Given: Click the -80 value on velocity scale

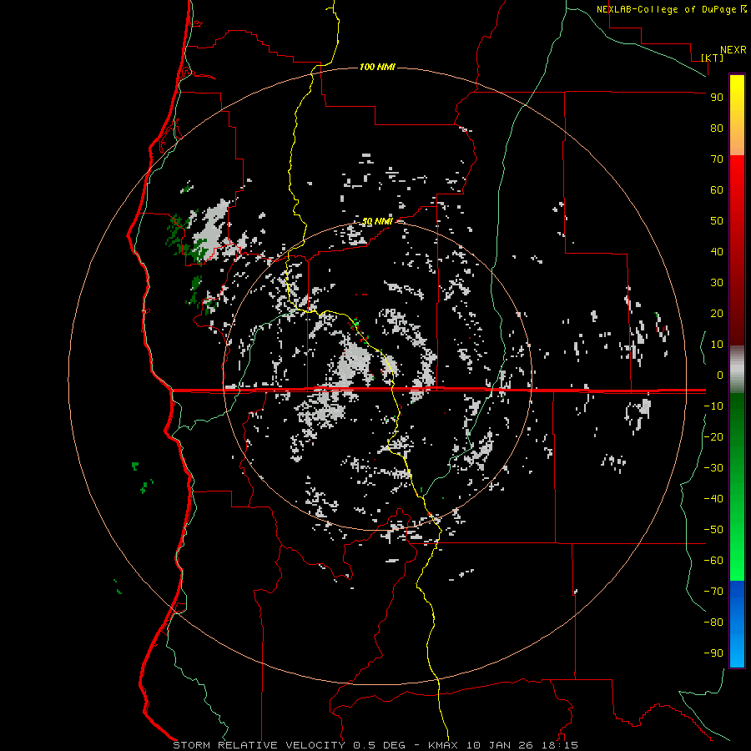Looking at the screenshot, I should [713, 622].
